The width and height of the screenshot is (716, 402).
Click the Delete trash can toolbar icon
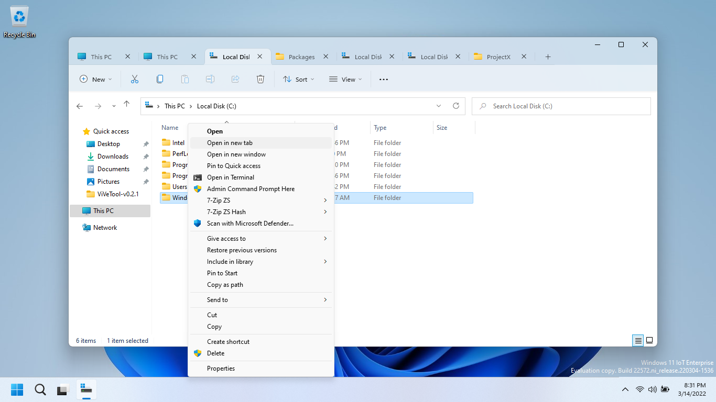tap(261, 79)
